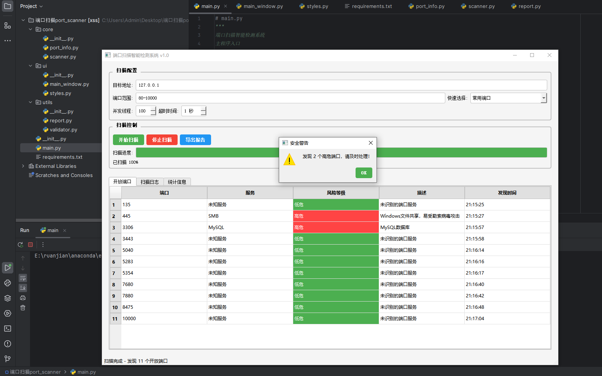
Task: Click OK in the security warning
Action: click(x=364, y=173)
